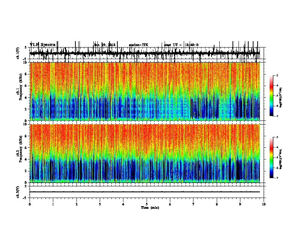Click the '2' kHz tick of ch.1 spectrogram
297x229 pixels.
(26, 109)
